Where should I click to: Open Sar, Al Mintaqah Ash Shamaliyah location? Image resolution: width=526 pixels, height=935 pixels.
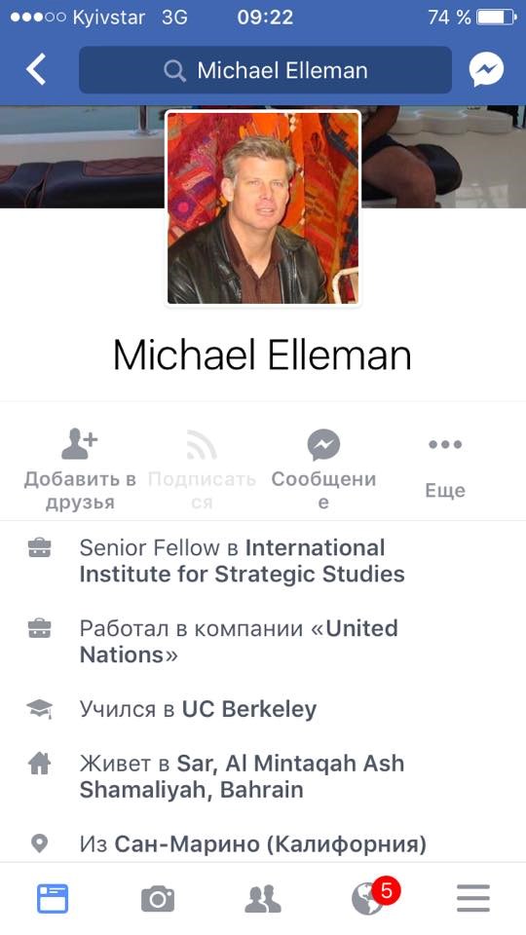point(242,776)
